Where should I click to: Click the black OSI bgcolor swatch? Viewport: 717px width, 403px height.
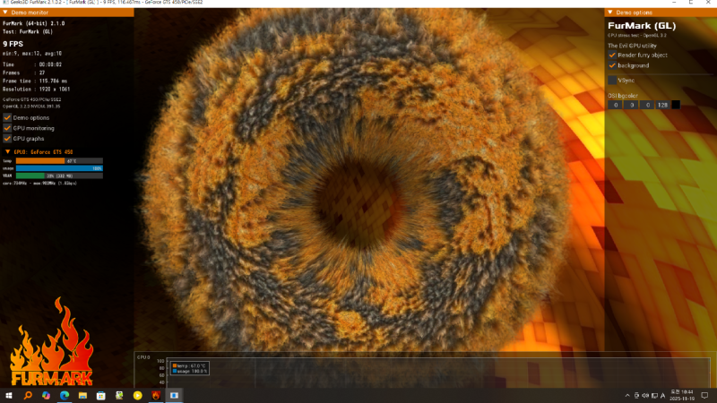click(676, 105)
